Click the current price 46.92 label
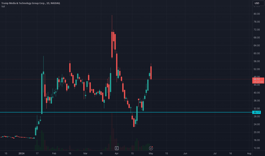The width and height of the screenshot is (265, 156). pos(258,81)
